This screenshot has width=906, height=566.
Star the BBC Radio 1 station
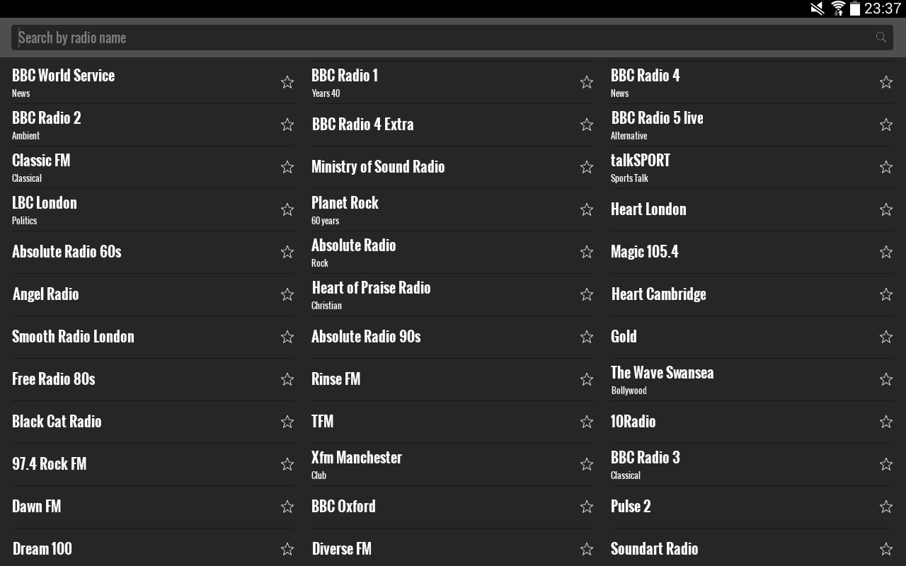[587, 82]
